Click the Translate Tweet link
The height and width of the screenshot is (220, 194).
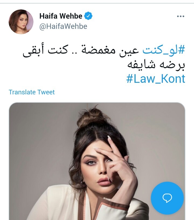[32, 92]
